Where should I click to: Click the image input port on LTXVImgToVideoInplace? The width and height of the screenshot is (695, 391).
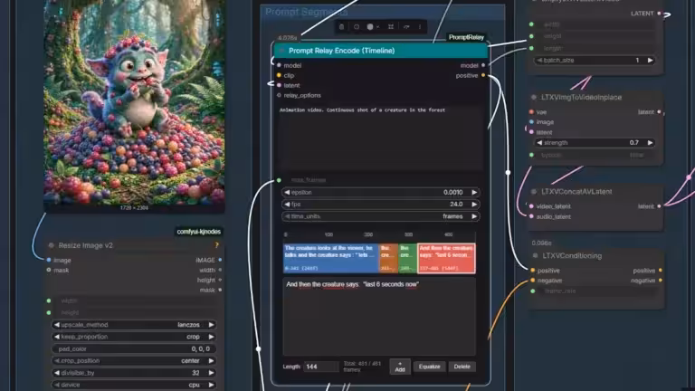(x=531, y=122)
